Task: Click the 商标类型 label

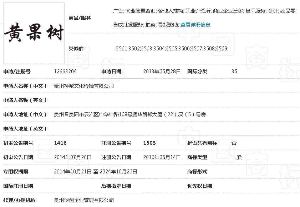Action: coord(197,157)
